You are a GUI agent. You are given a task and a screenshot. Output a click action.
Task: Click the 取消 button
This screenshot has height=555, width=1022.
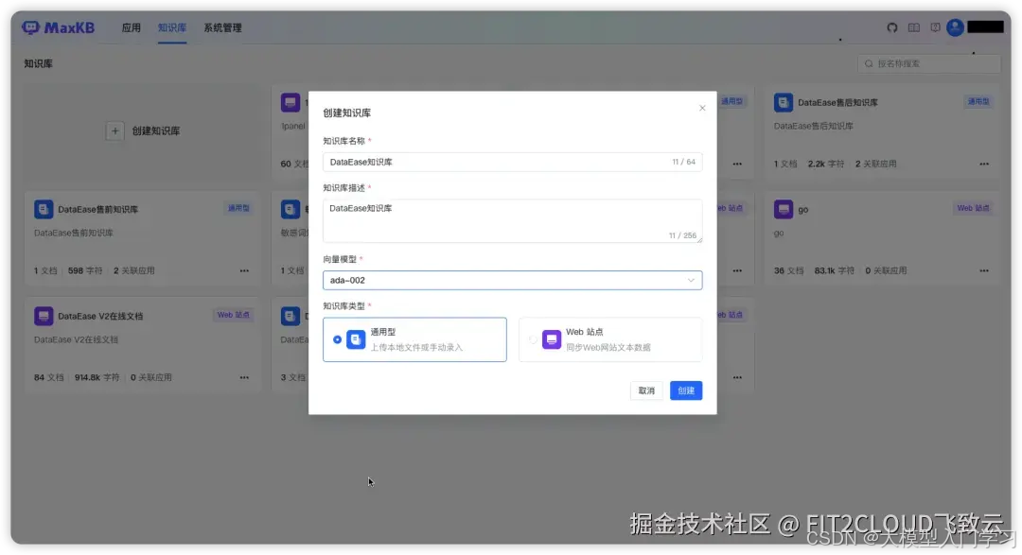tap(646, 390)
